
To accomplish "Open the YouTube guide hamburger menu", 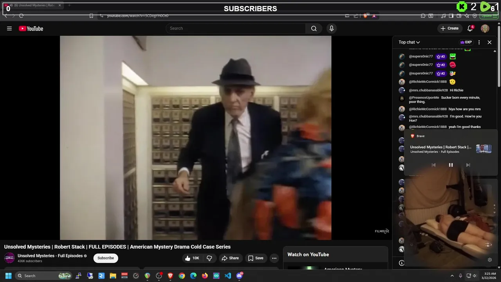I will 9,28.
